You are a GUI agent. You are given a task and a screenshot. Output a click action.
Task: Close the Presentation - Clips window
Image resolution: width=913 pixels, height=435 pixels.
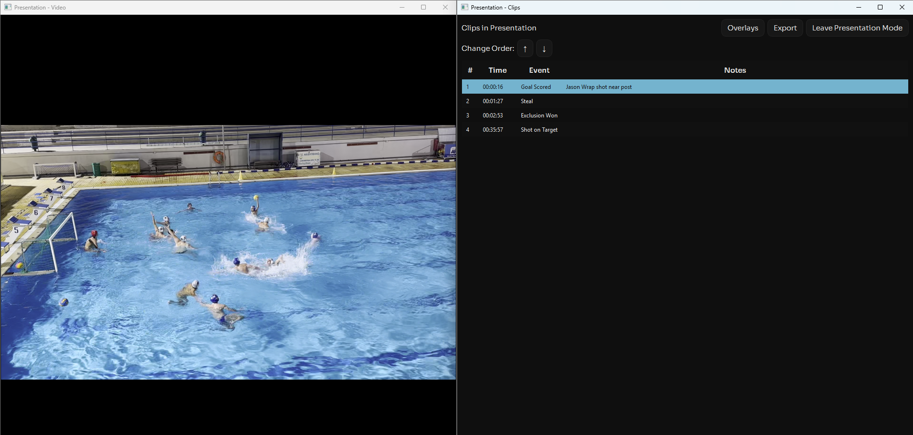pyautogui.click(x=902, y=7)
